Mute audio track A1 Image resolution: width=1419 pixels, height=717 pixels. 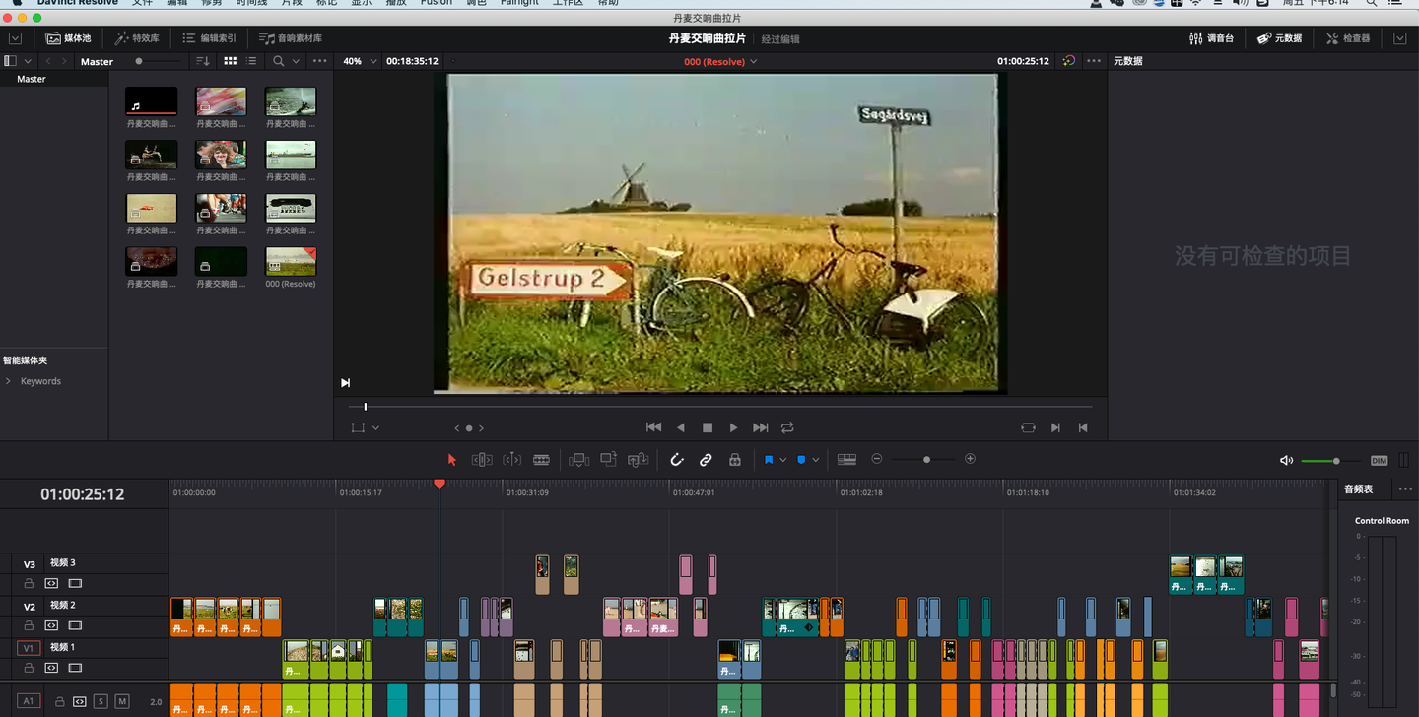pos(122,701)
